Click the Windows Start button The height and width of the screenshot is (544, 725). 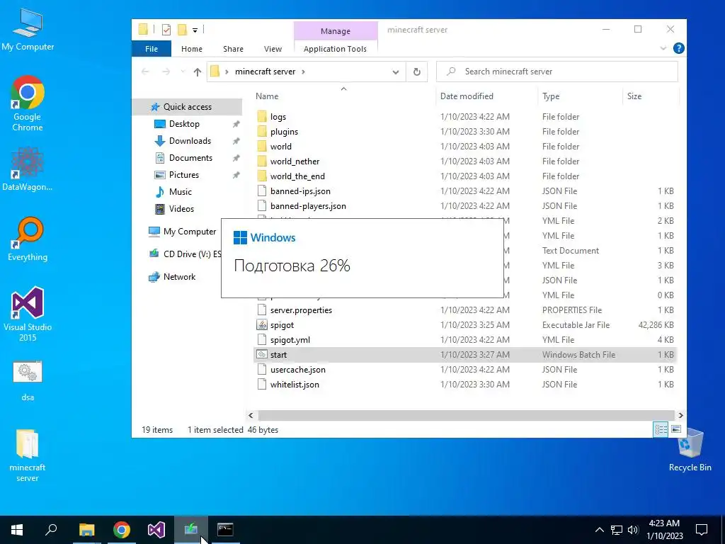point(17,530)
